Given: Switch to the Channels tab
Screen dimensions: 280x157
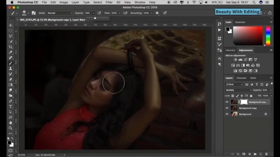Looking at the screenshot, I should [241, 78].
